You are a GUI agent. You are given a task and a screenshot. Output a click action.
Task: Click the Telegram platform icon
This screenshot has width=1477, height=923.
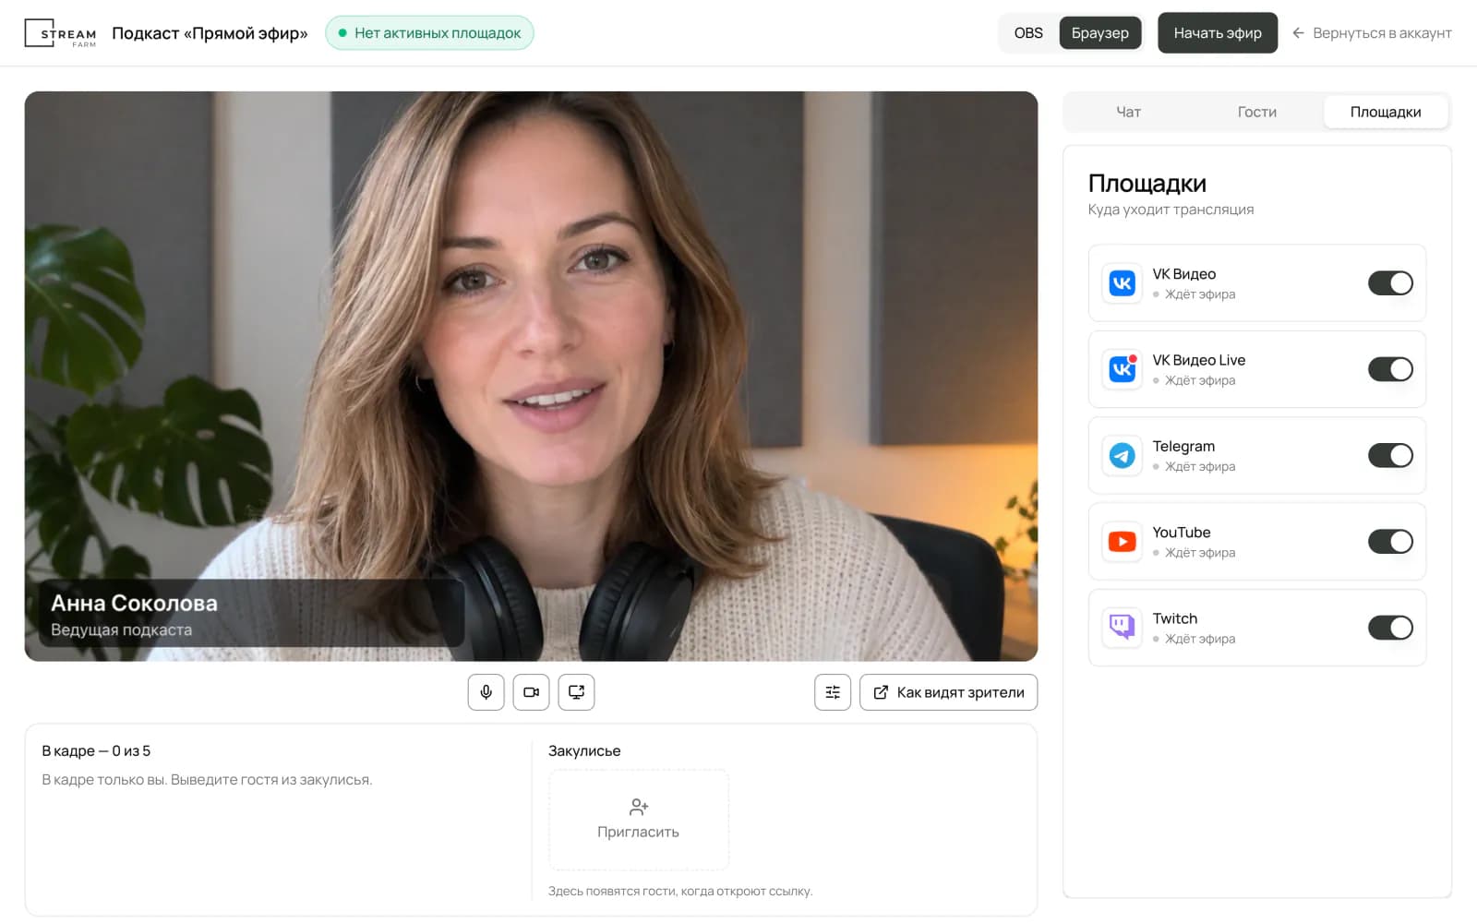click(1122, 455)
